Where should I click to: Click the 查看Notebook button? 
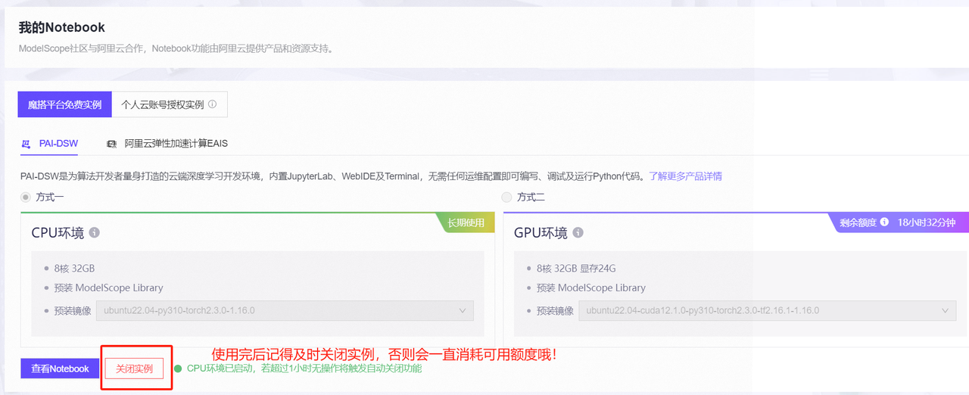60,369
